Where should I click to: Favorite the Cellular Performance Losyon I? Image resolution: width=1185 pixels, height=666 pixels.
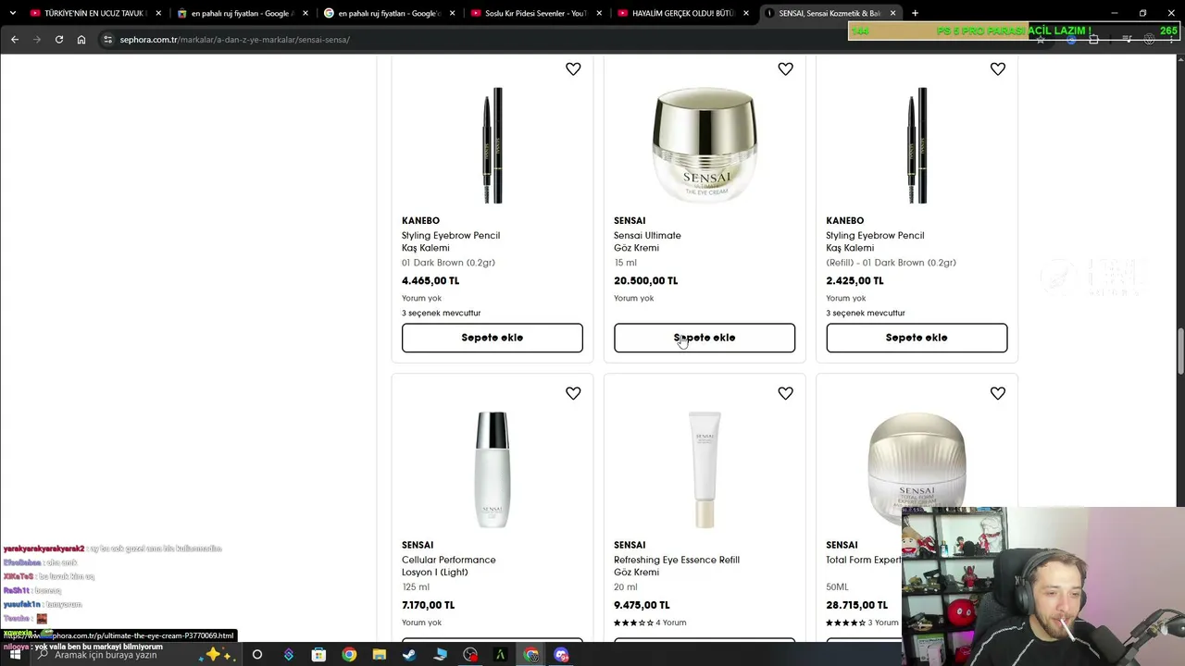tap(573, 393)
